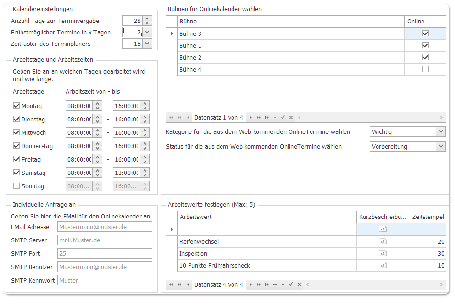This screenshot has height=305, width=455.
Task: Click Online column header
Action: (x=425, y=22)
